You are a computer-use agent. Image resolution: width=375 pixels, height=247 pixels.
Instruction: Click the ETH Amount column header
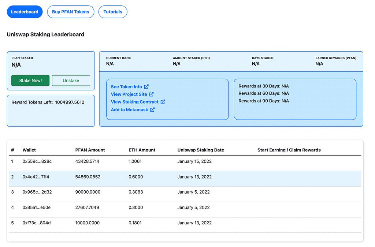tap(142, 150)
